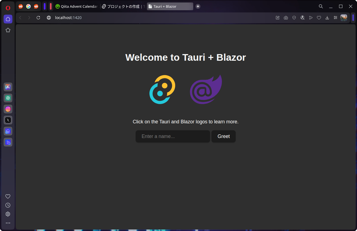
Task: Open the privacy protection shield icon
Action: tap(294, 18)
